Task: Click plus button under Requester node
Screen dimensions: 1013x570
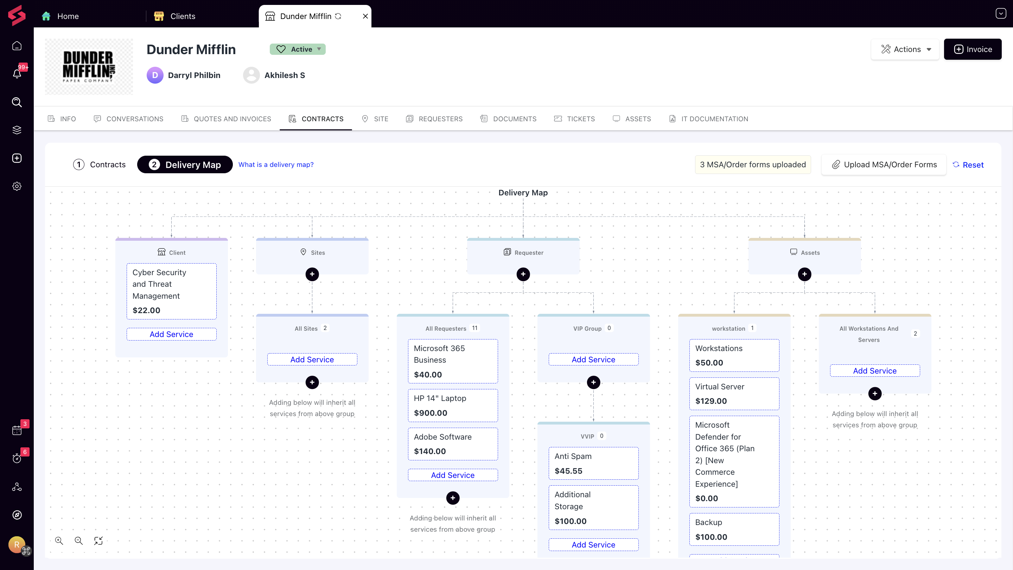Action: click(523, 274)
